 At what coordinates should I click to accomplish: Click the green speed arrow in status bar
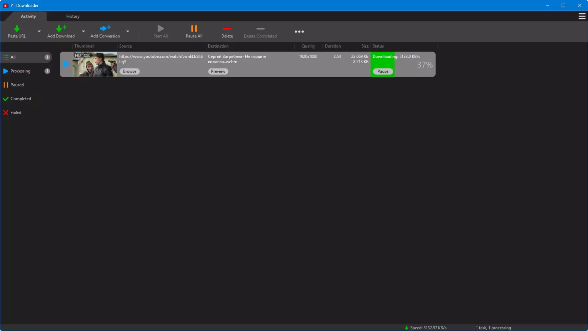click(406, 328)
